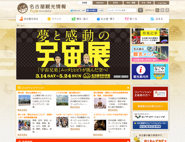Viewport: 185px width, 142px height.
Task: Set text size to medium (中)
Action: click(x=162, y=10)
